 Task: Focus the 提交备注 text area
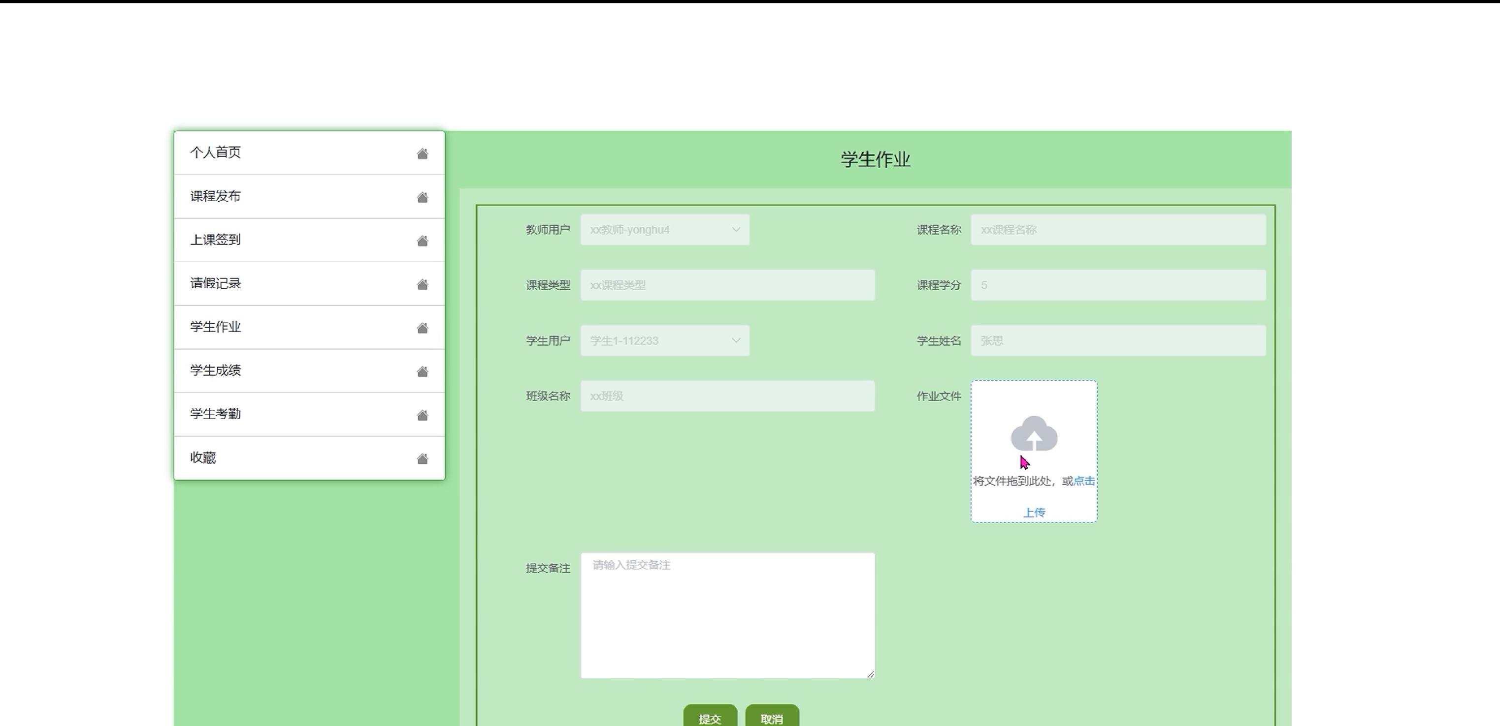click(x=727, y=615)
